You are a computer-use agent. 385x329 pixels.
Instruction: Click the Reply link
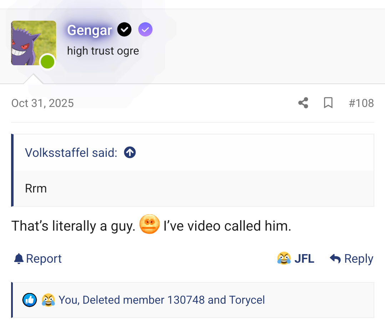point(358,258)
